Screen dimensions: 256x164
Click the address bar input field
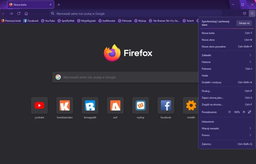pyautogui.click(x=135, y=13)
